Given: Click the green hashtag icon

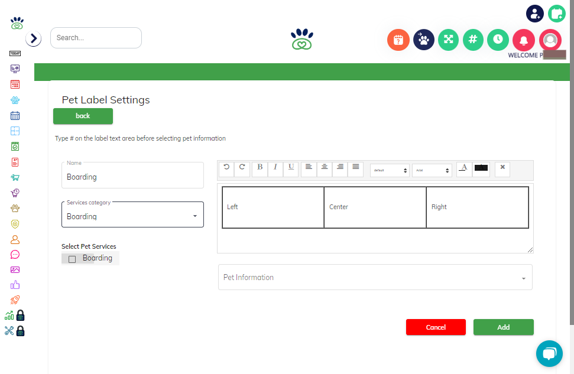Looking at the screenshot, I should pos(473,40).
